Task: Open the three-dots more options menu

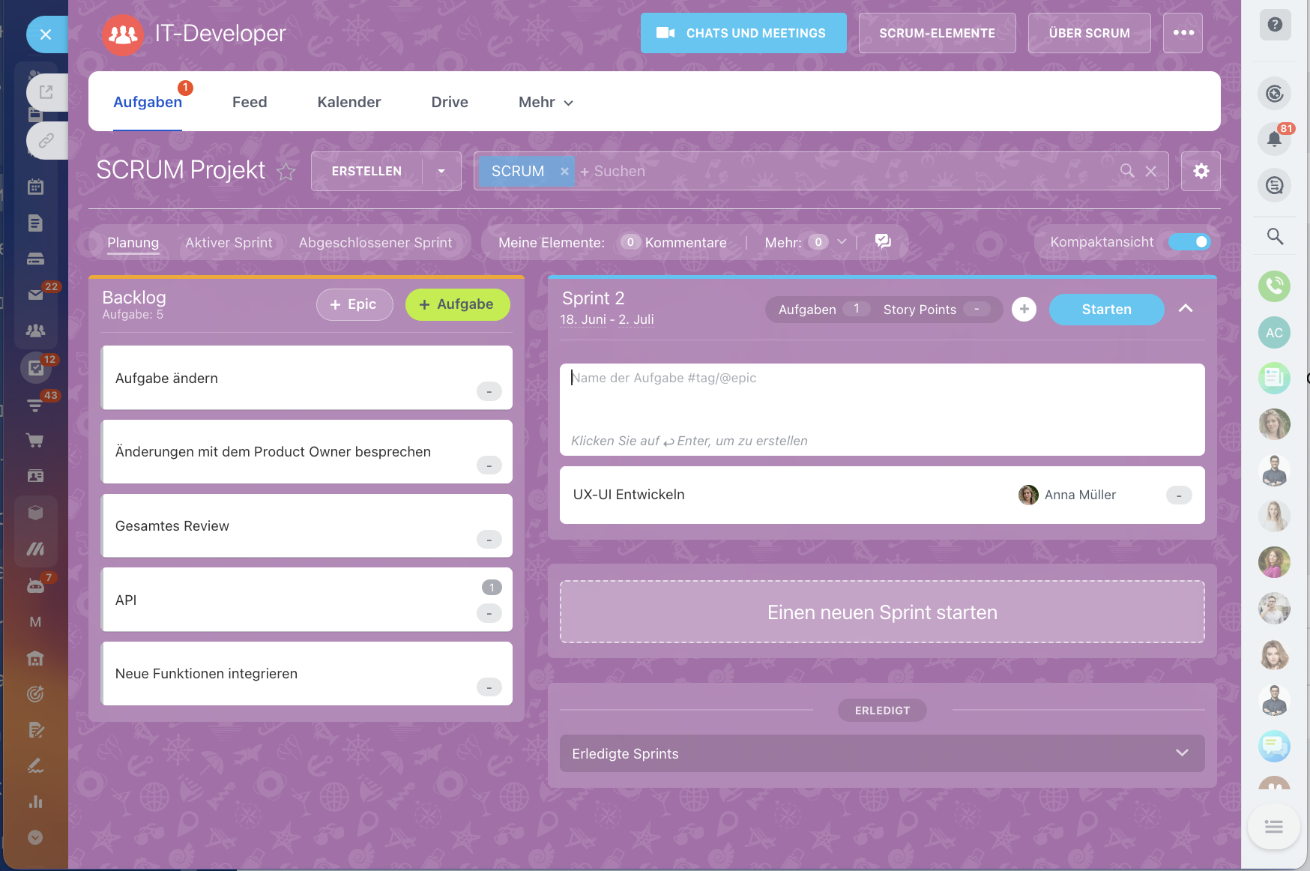Action: coord(1183,33)
